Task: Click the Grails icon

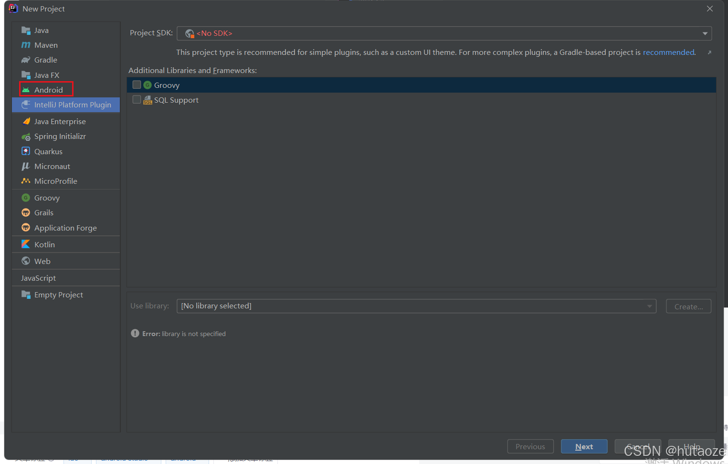Action: [x=26, y=212]
